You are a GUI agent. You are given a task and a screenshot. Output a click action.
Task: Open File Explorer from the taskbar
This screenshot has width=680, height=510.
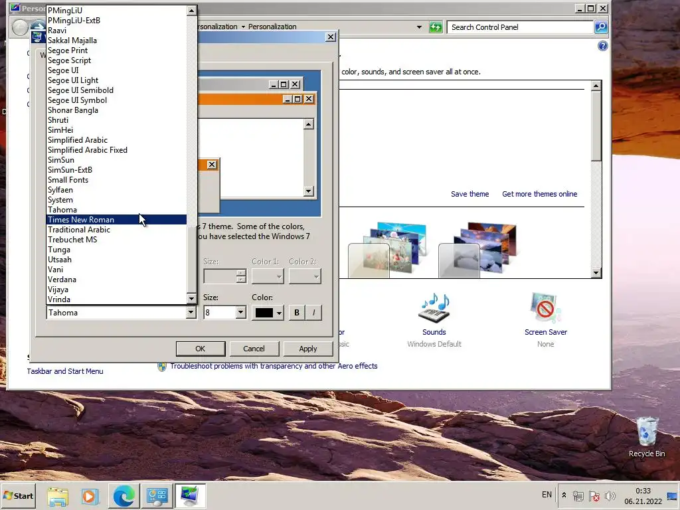tap(58, 495)
